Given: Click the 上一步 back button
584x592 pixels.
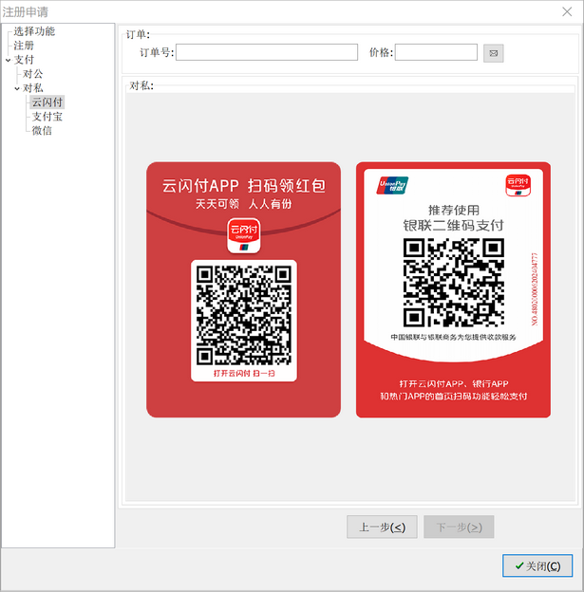Looking at the screenshot, I should pos(382,527).
